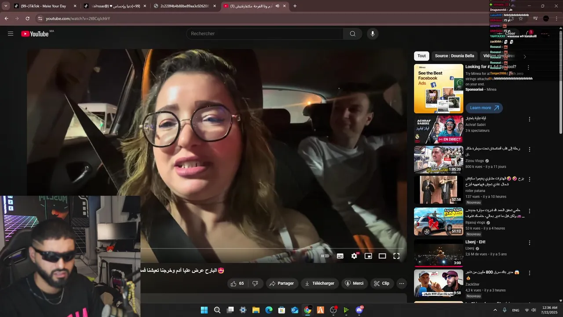Go to the YouTube home logo
The image size is (563, 317).
point(35,34)
